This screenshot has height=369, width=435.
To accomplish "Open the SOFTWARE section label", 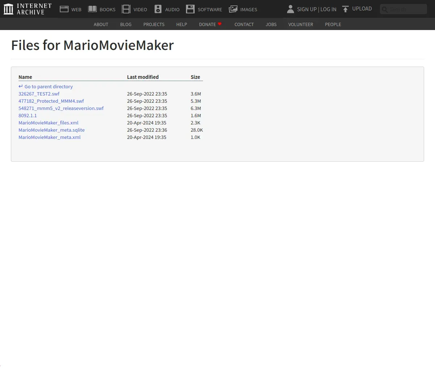I will [x=210, y=9].
